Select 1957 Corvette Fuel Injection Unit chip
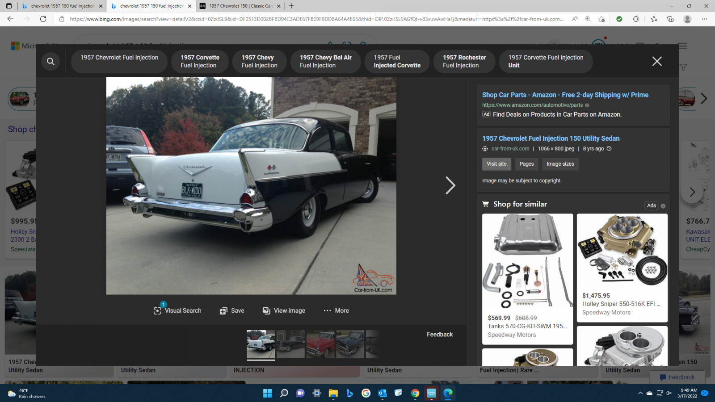The image size is (715, 402). pos(546,61)
